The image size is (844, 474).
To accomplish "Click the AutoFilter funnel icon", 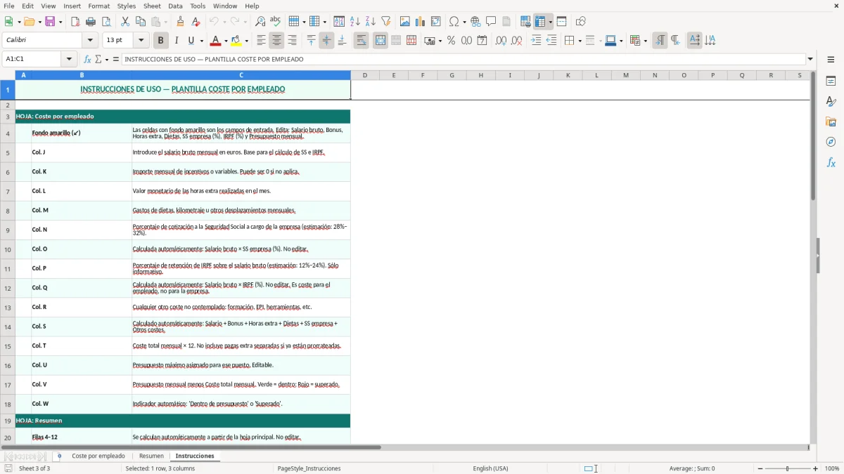I will (x=386, y=22).
